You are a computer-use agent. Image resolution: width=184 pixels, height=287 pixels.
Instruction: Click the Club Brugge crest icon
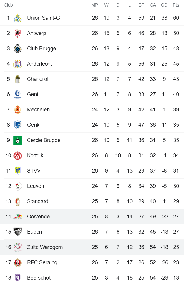[18, 49]
